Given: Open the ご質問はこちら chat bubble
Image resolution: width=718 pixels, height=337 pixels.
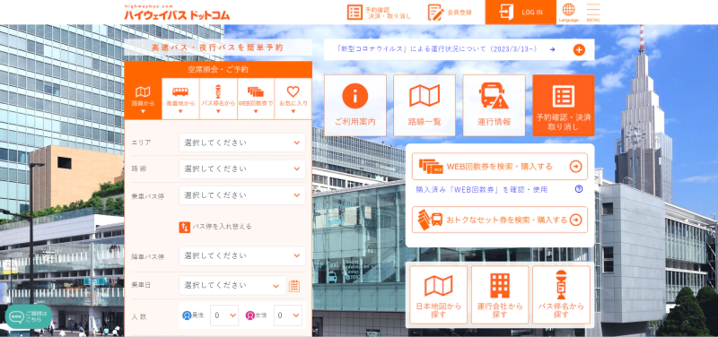Looking at the screenshot, I should (29, 316).
